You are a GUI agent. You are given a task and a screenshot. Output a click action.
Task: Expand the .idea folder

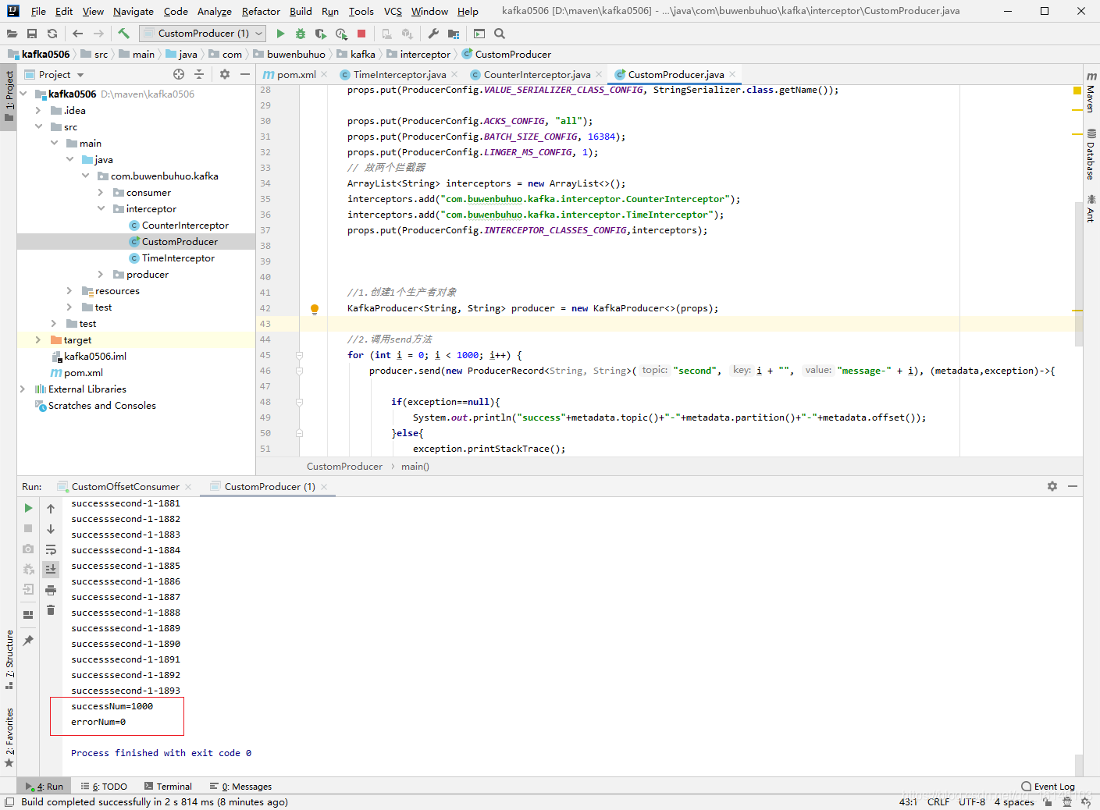pos(38,110)
